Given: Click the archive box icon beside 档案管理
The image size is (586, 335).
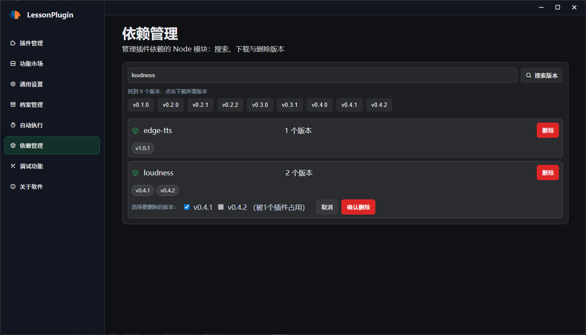Looking at the screenshot, I should [13, 105].
